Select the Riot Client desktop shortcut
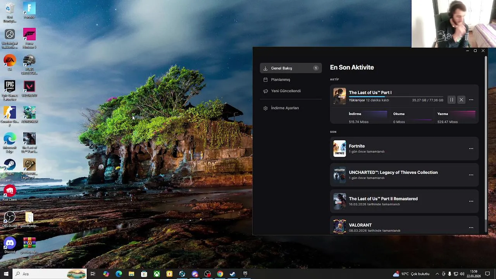Image resolution: width=496 pixels, height=279 pixels. 10,193
